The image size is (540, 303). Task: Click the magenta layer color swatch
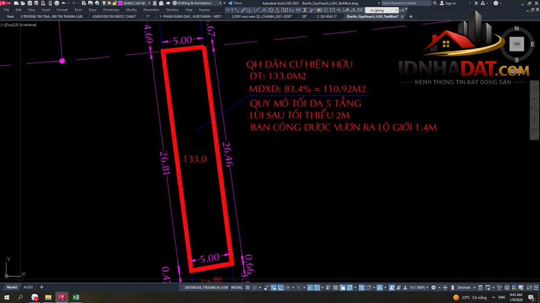pyautogui.click(x=121, y=3)
